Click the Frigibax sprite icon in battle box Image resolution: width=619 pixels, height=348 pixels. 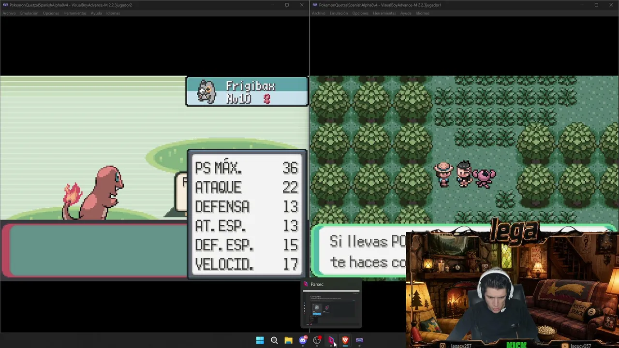(x=206, y=92)
